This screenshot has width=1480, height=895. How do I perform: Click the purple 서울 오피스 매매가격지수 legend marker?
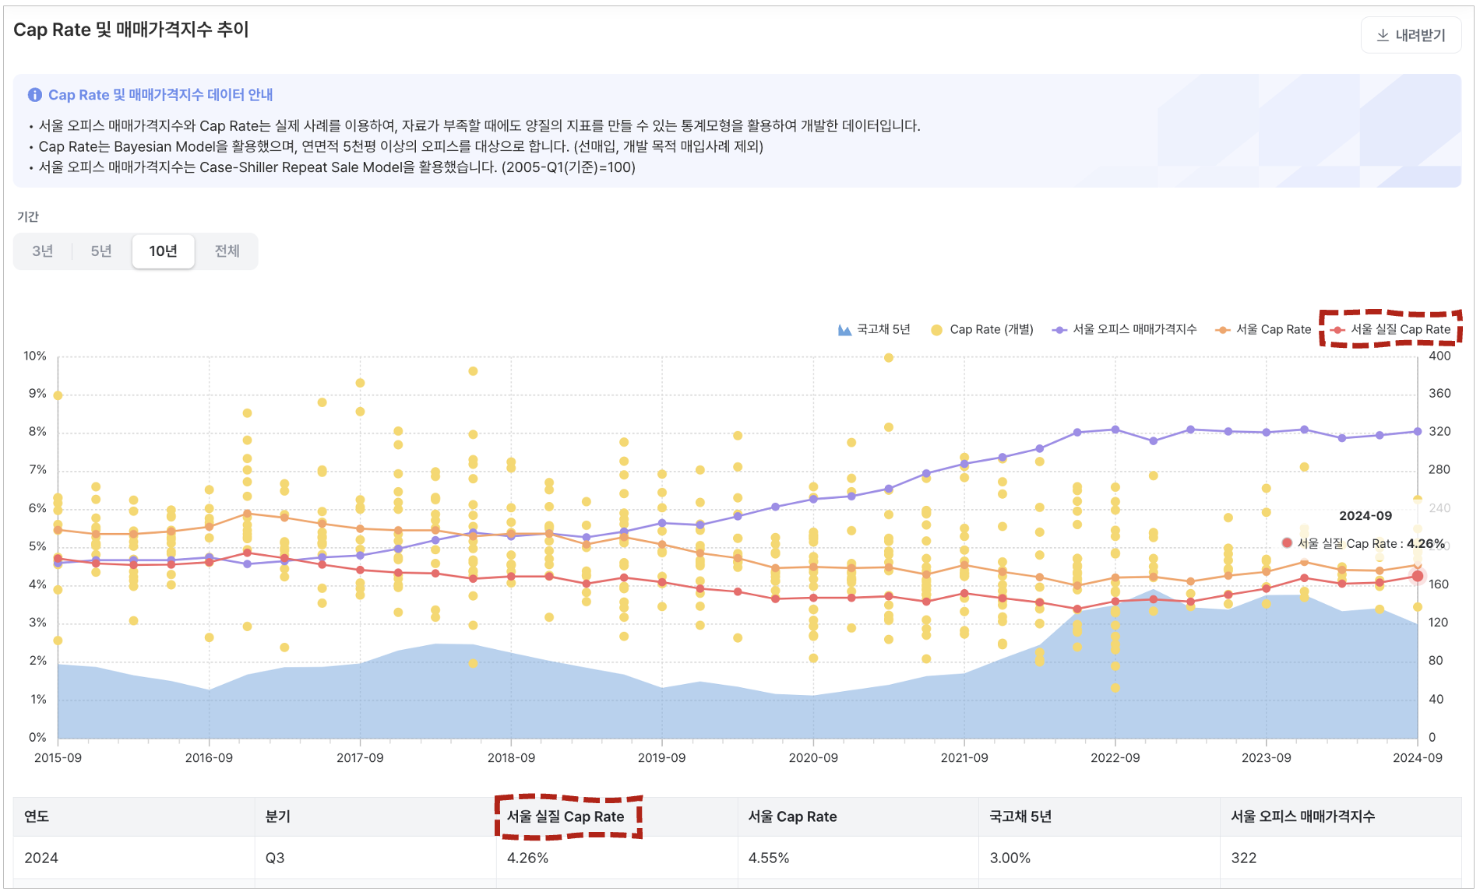[1059, 330]
